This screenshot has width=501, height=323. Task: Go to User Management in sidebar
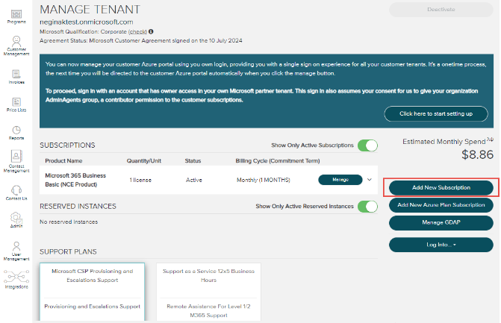16,249
